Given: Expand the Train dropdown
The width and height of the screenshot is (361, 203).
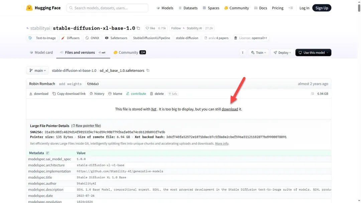Looking at the screenshot, I should 258,53.
